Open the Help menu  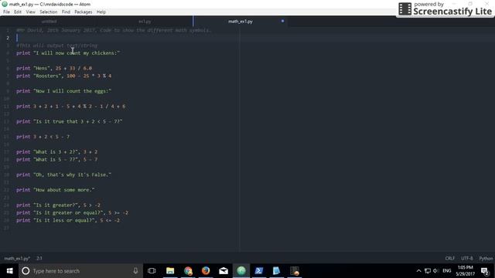click(x=101, y=12)
